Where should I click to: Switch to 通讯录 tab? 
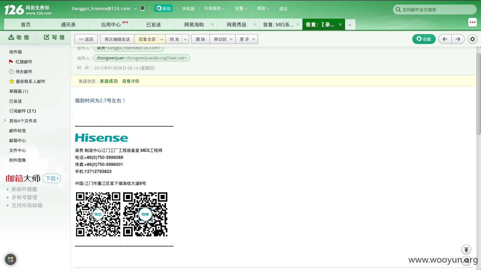(68, 25)
